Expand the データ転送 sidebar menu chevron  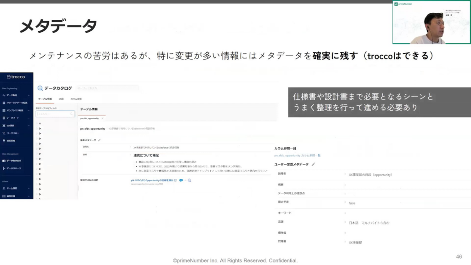(x=30, y=95)
